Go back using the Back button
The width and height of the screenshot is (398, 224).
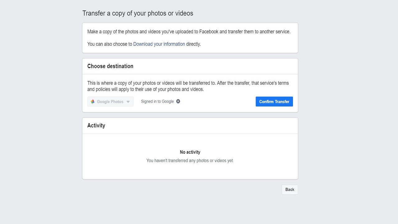tap(289, 190)
